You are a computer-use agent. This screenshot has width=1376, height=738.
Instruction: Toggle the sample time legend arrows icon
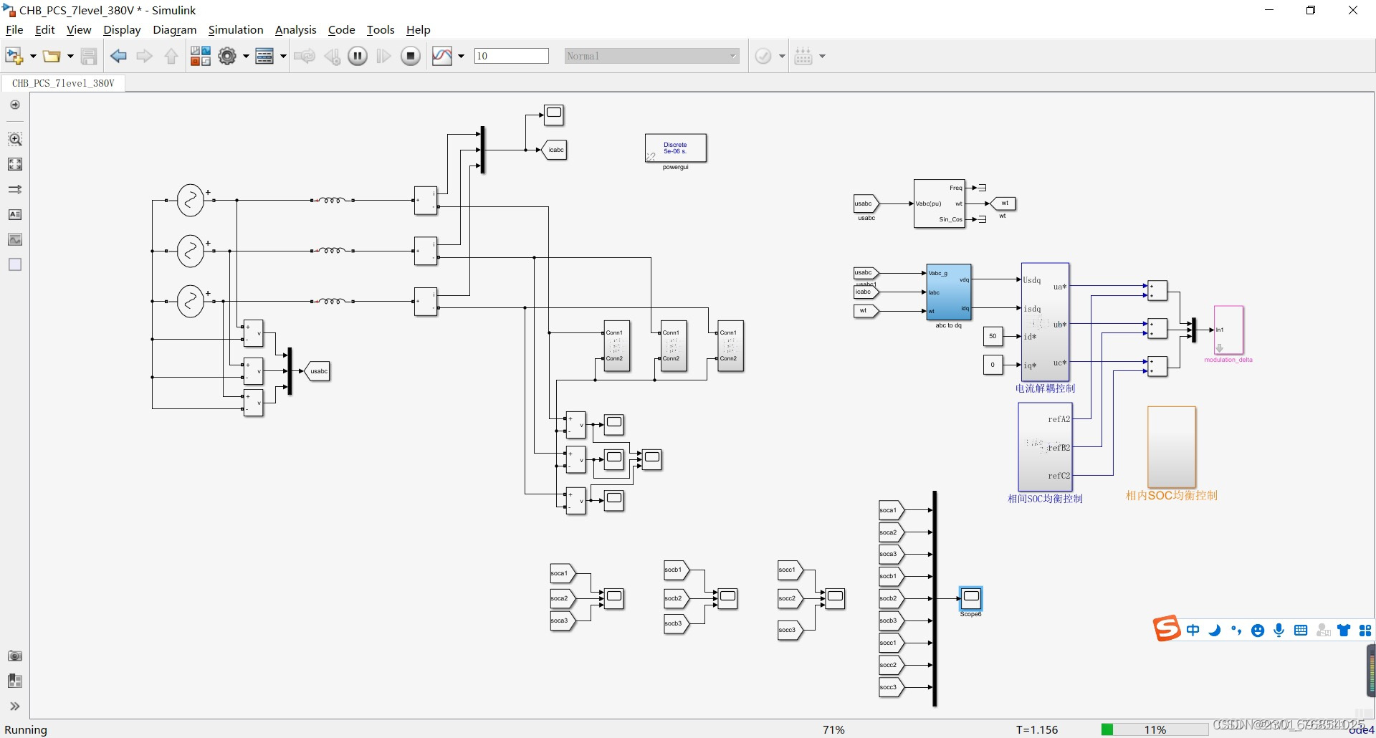pos(15,189)
